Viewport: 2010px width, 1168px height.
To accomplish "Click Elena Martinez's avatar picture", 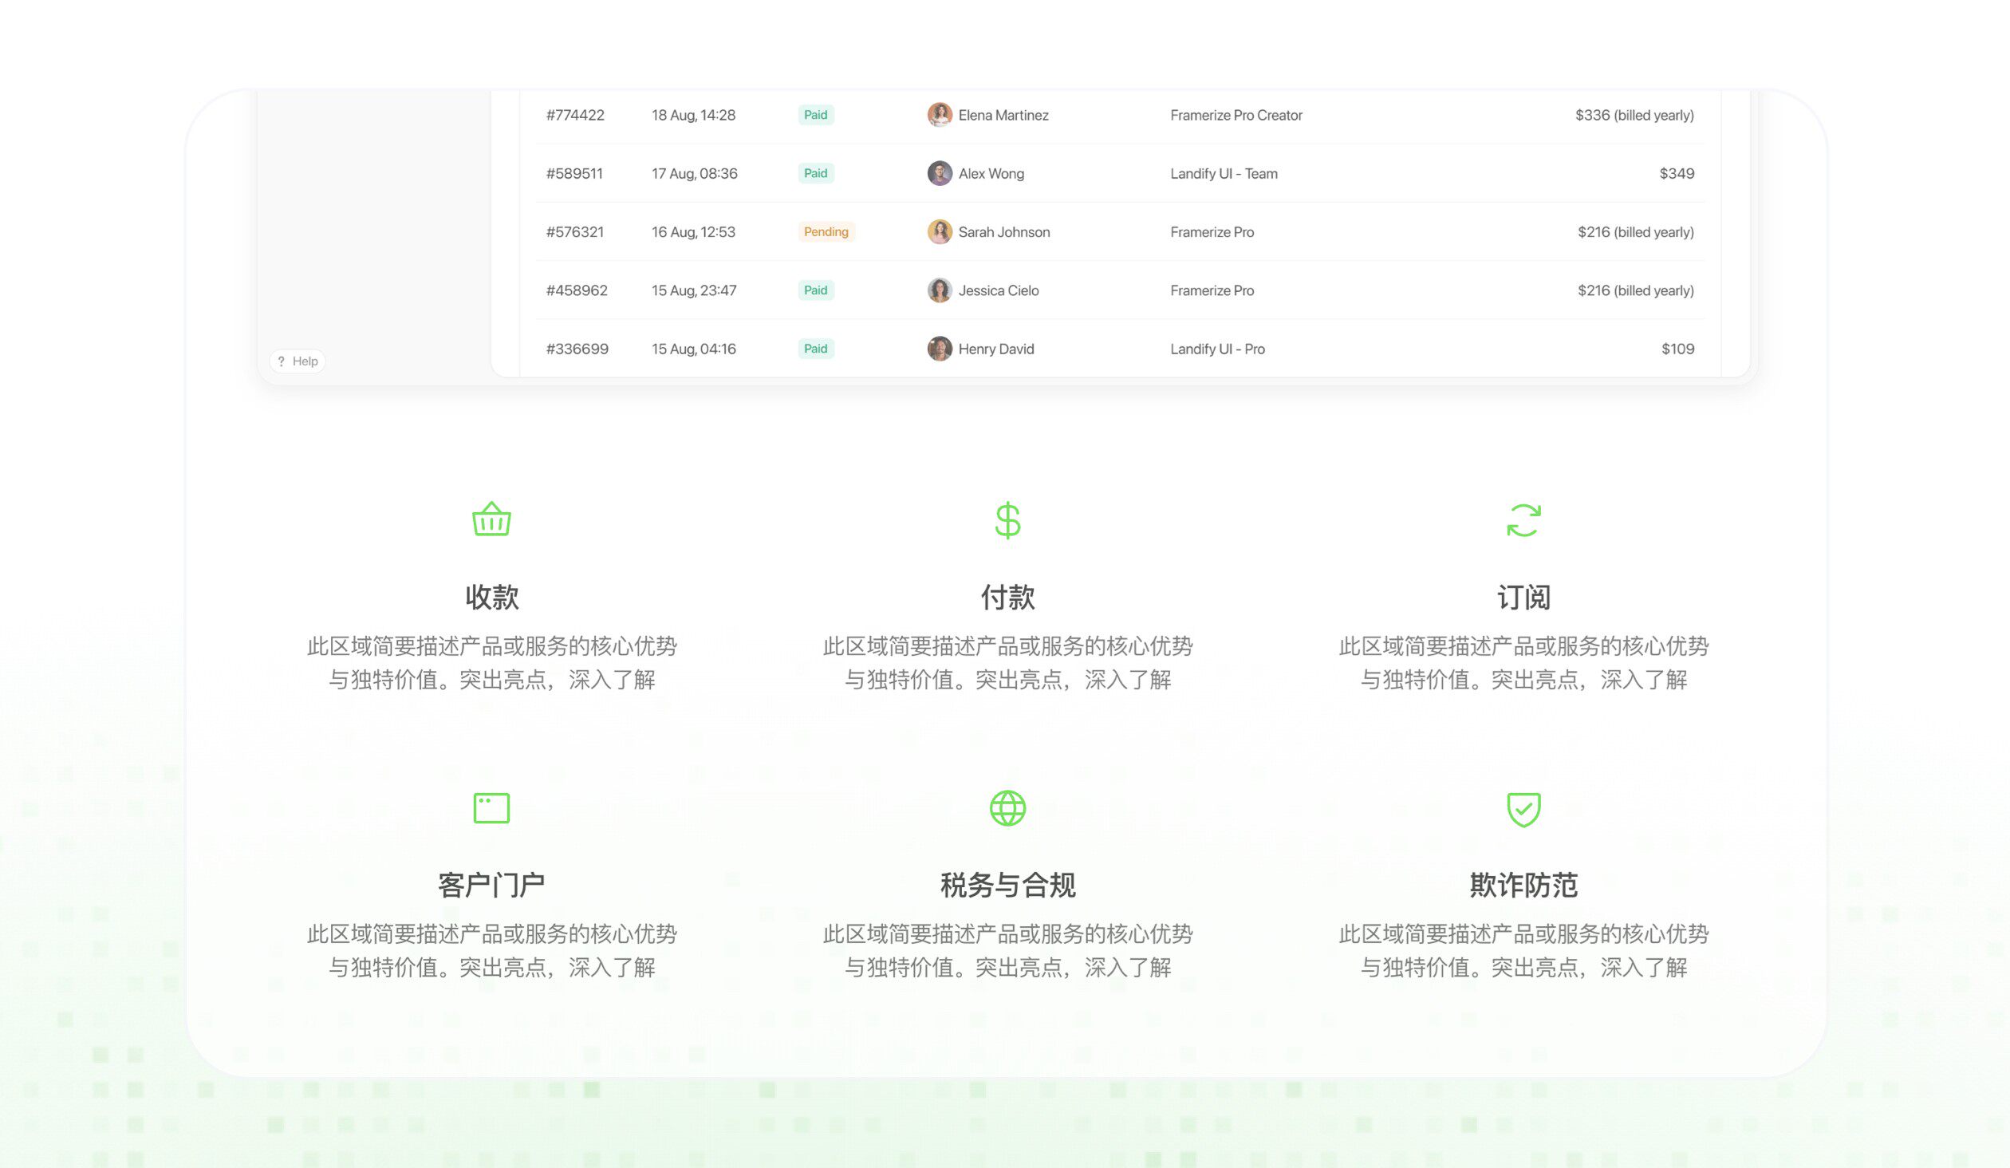I will click(x=940, y=115).
